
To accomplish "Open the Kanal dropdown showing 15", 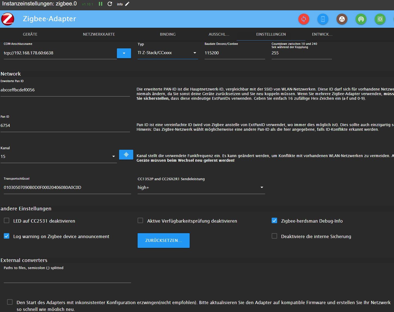I will [x=59, y=157].
